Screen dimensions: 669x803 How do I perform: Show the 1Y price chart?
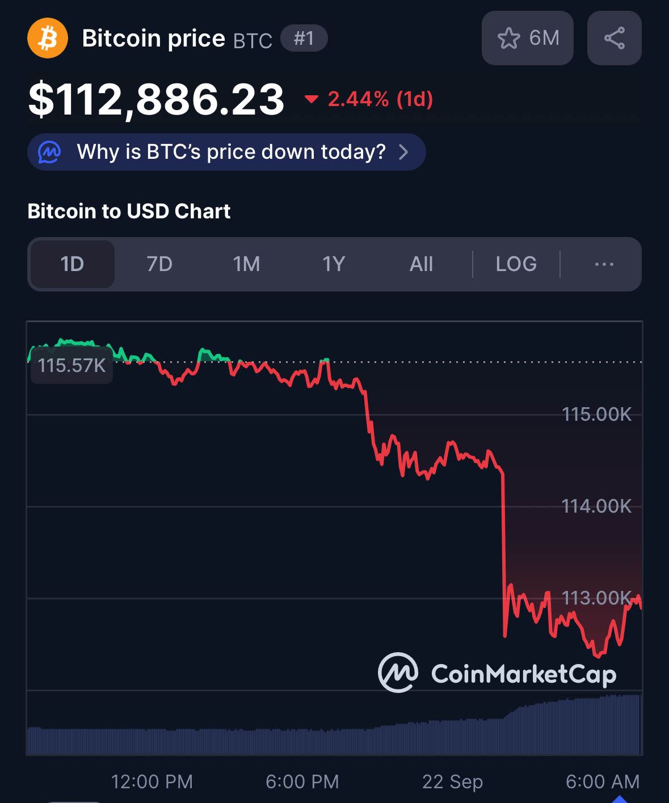point(334,264)
